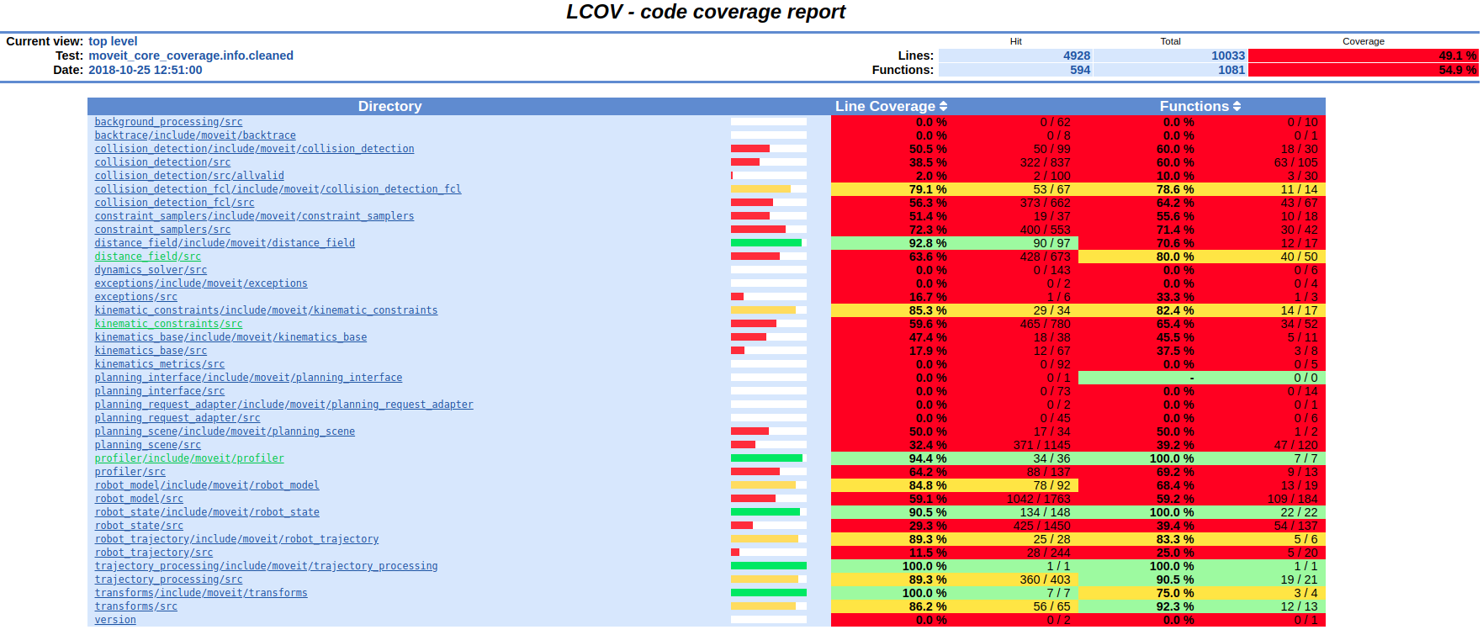Open trajectory_processing/src directory link
1483x635 pixels.
coord(168,579)
